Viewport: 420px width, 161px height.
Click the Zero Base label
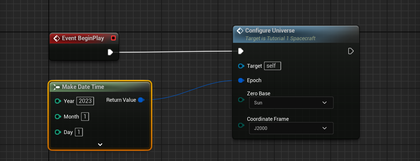pyautogui.click(x=258, y=94)
